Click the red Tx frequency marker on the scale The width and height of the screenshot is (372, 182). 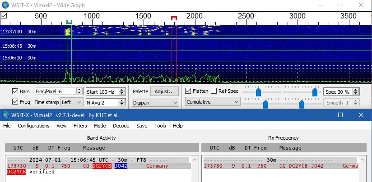pos(174,18)
